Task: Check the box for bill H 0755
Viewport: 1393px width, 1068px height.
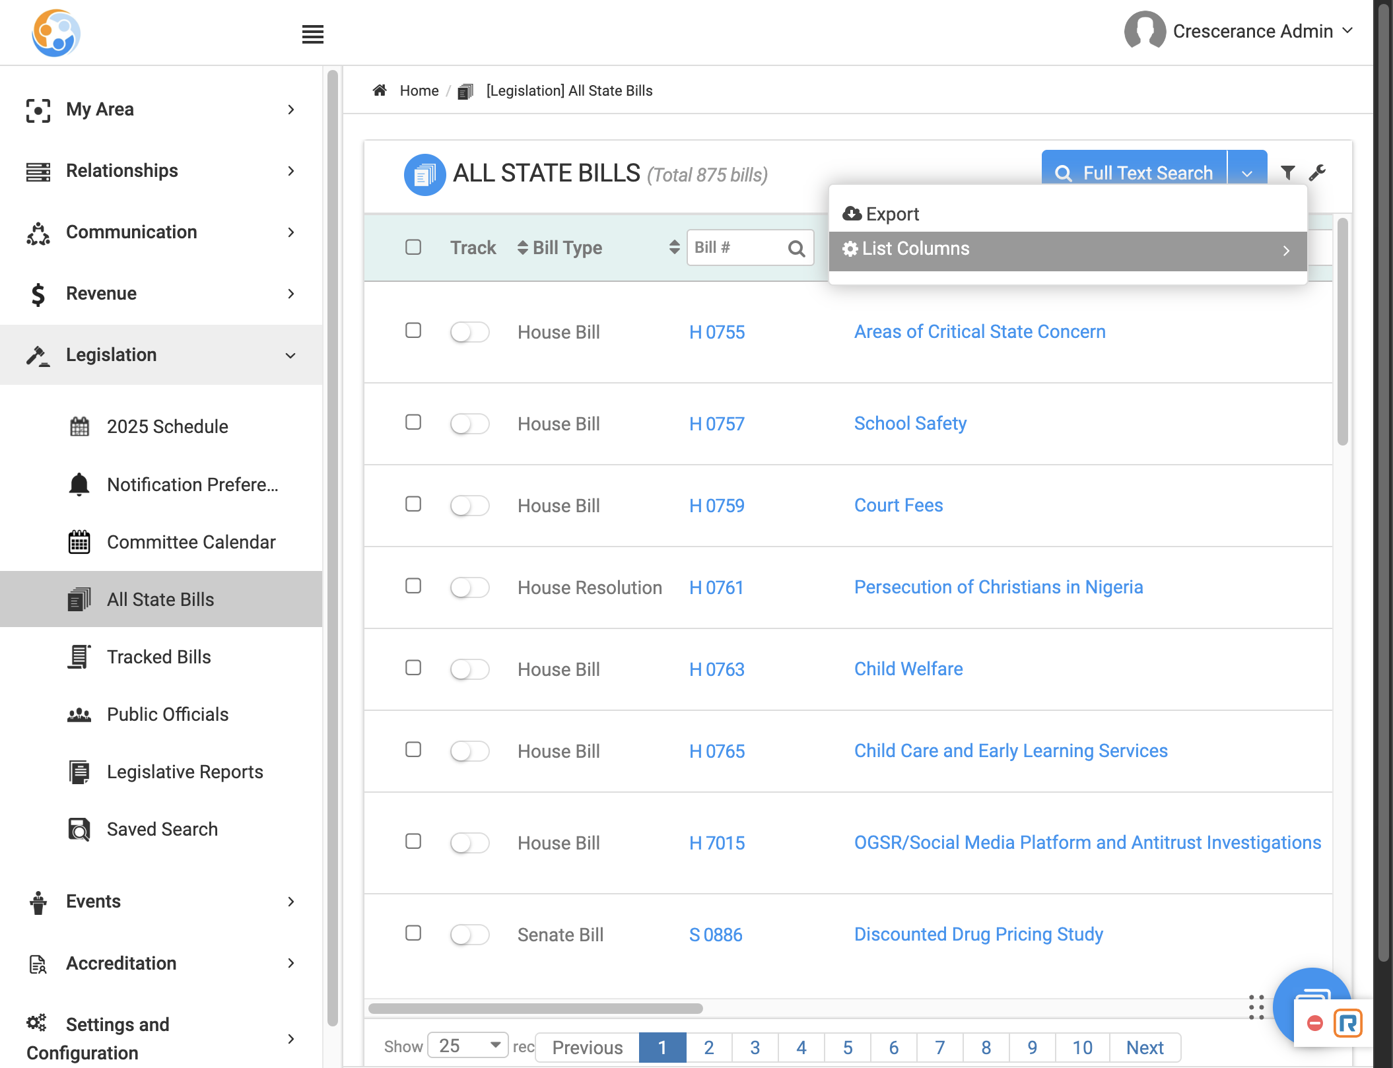Action: point(413,330)
